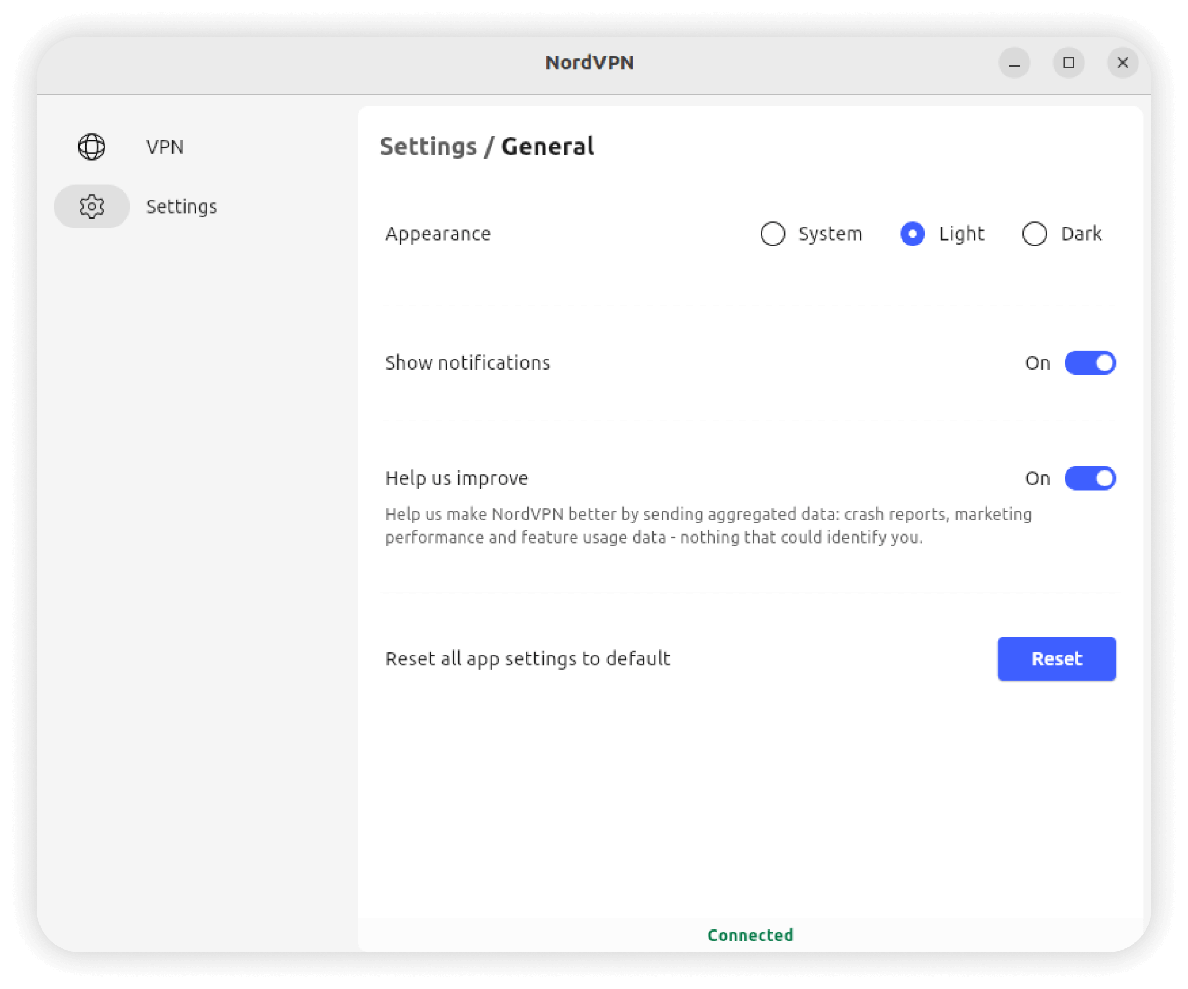Close the NordVPN window
This screenshot has width=1188, height=989.
[x=1123, y=63]
